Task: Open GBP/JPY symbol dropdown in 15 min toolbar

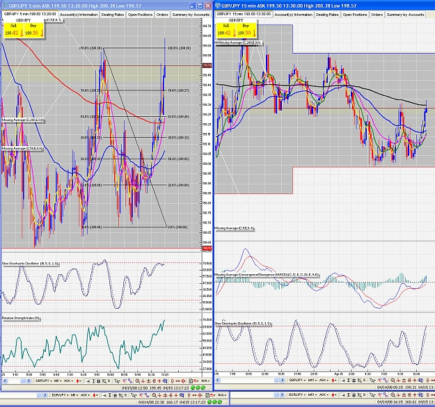Action: tap(297, 380)
